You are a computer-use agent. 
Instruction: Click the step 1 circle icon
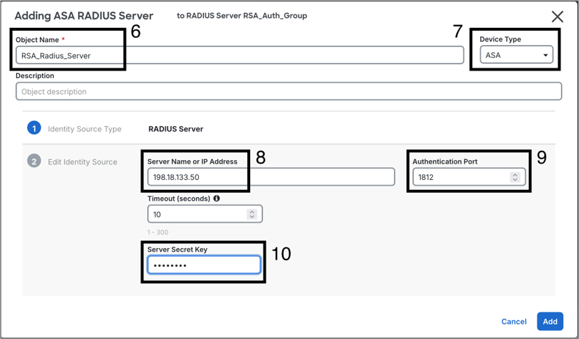tap(34, 128)
